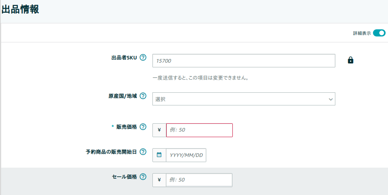
Task: Open the calendar date picker icon
Action: click(x=159, y=155)
